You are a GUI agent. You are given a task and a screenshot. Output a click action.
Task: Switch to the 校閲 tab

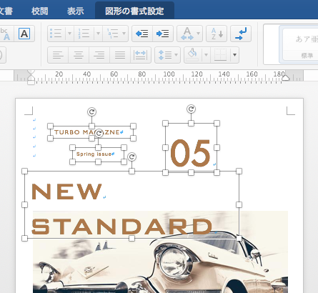point(40,11)
